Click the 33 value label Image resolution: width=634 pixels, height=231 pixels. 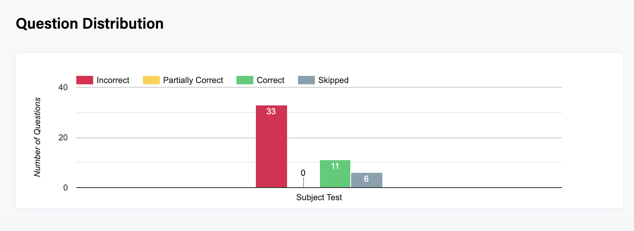[271, 112]
